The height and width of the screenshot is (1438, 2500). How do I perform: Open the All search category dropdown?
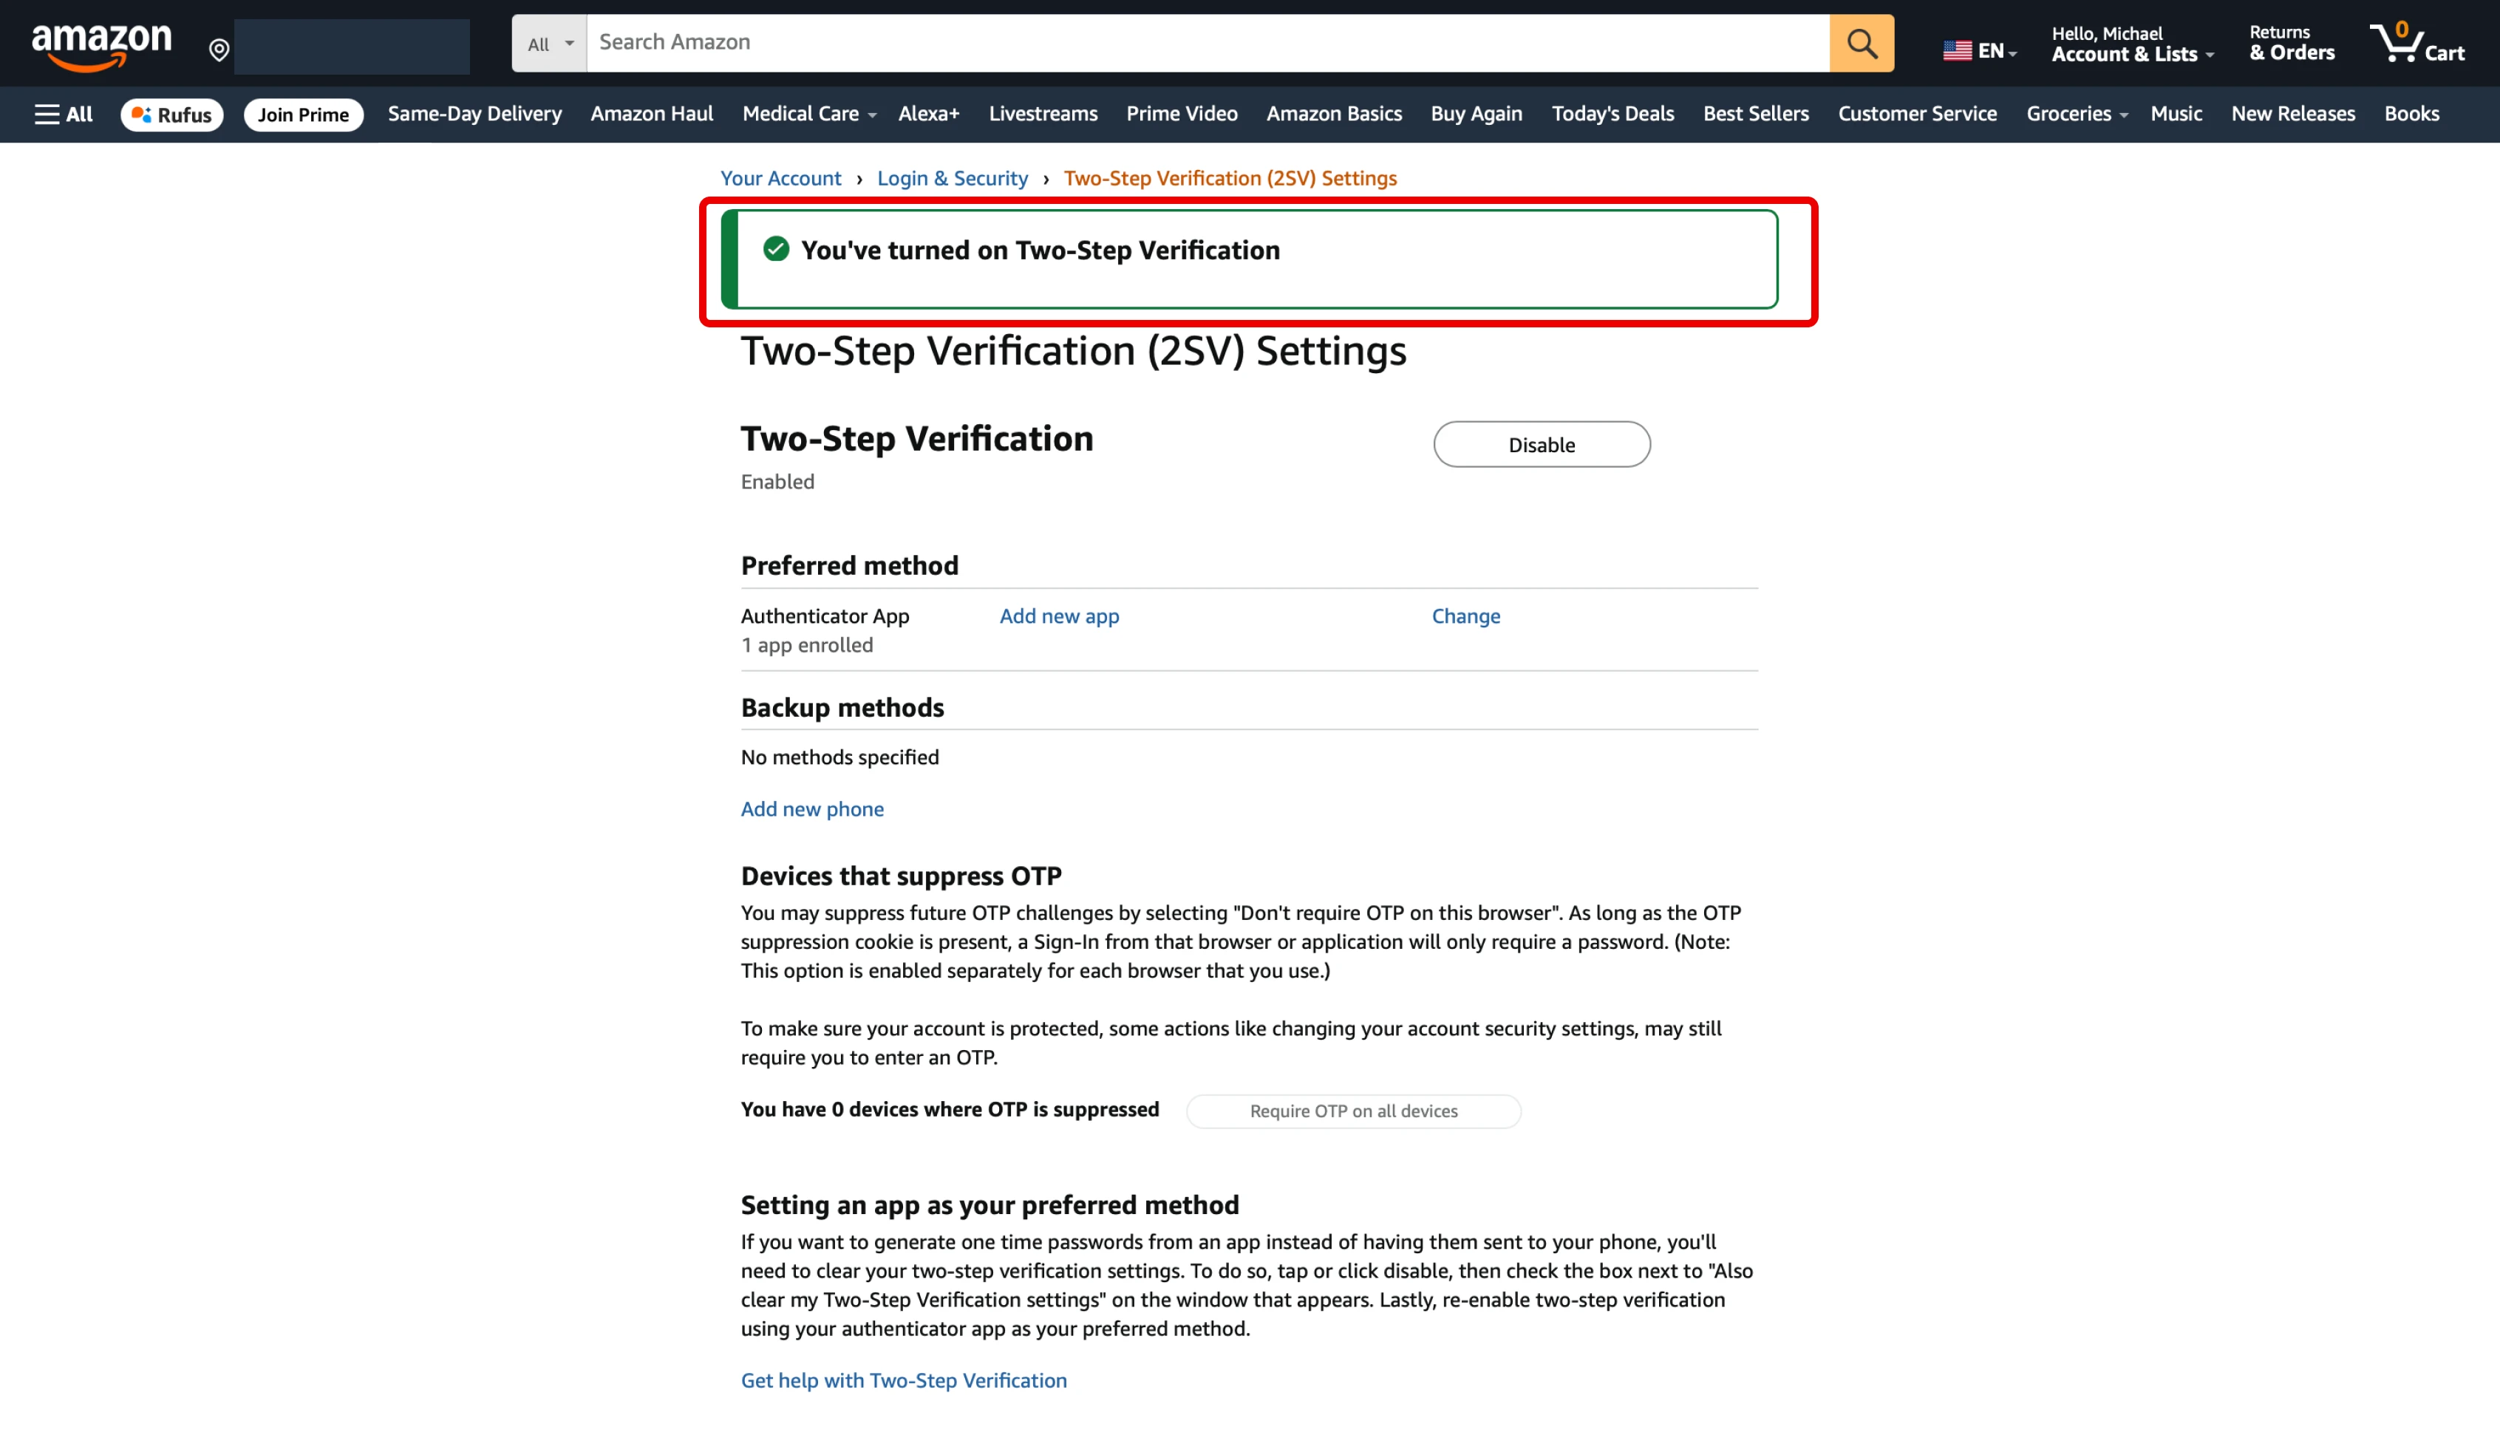(549, 44)
